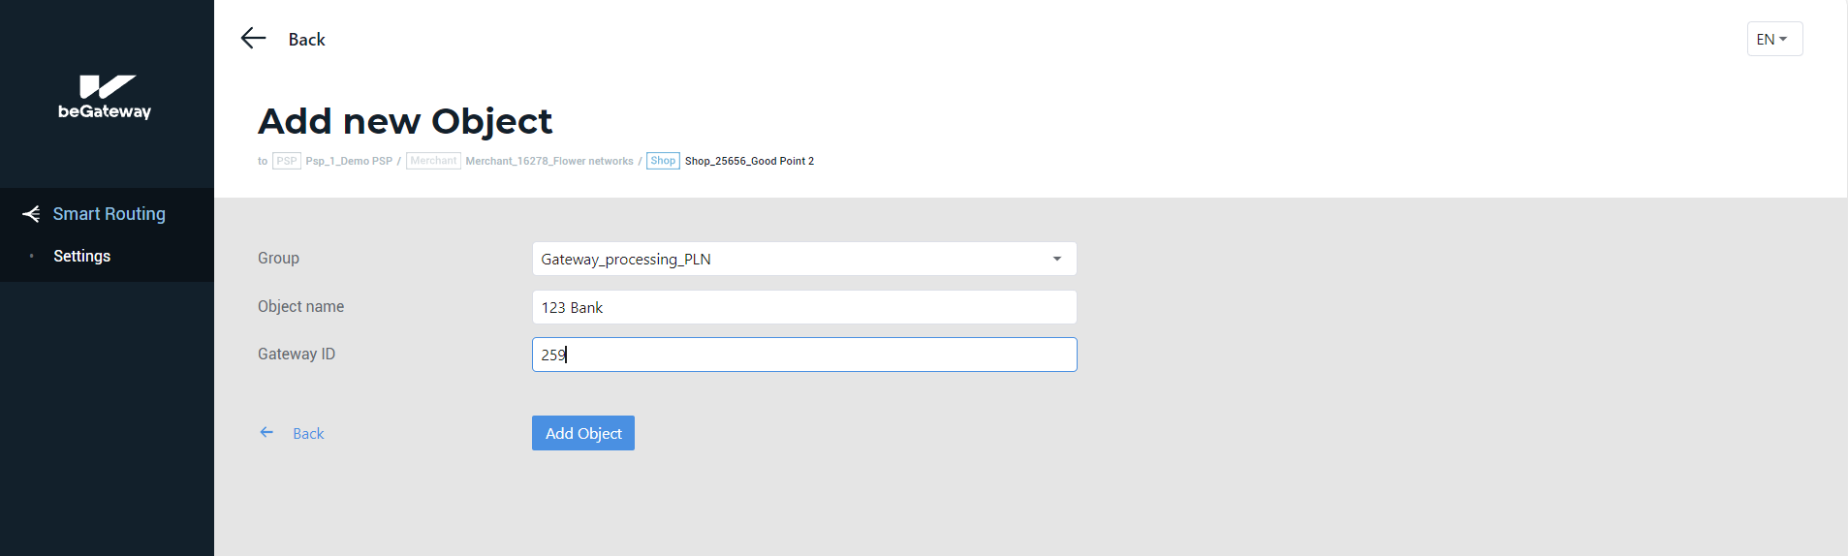Click the beGateway logo

point(105,97)
